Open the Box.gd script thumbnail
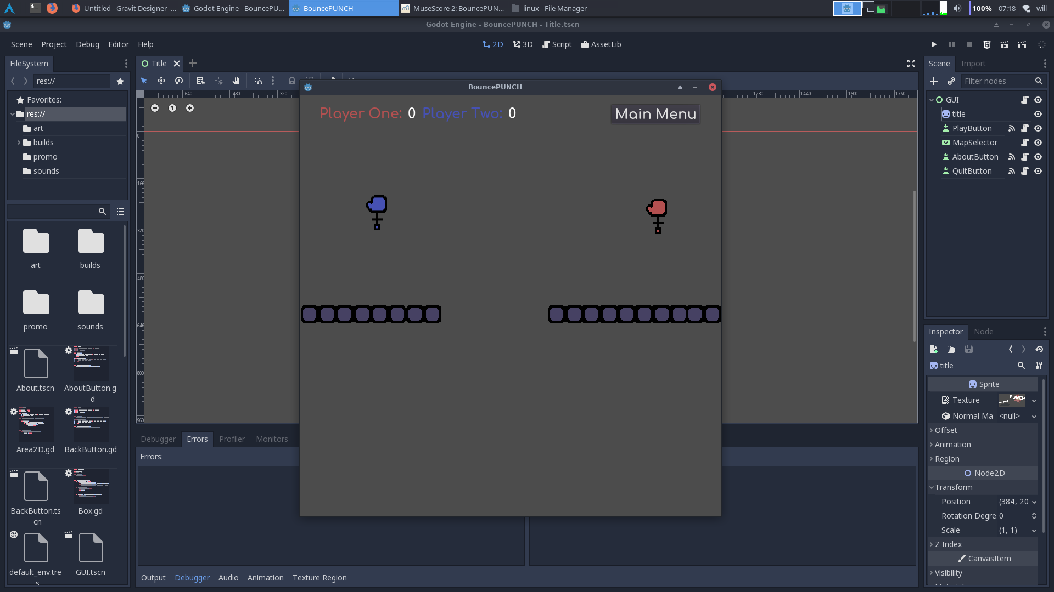This screenshot has width=1054, height=592. coord(91,486)
